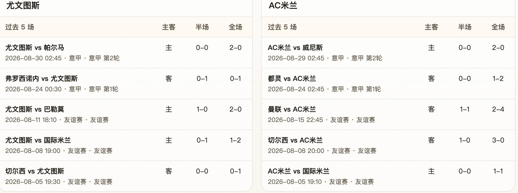Click the 3–0 full-time score of 切尔西 match
Screen dimensions: 518x193
click(x=498, y=140)
